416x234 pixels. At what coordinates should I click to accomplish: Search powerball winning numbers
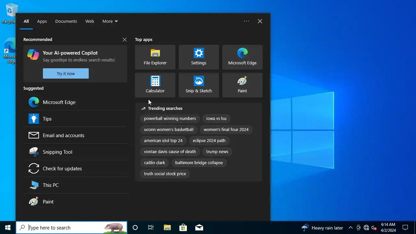(170, 119)
